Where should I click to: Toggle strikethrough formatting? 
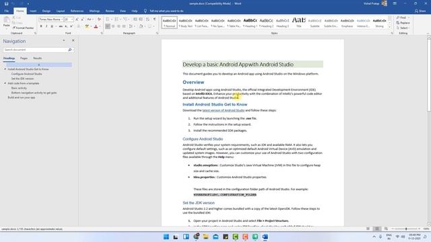61,26
